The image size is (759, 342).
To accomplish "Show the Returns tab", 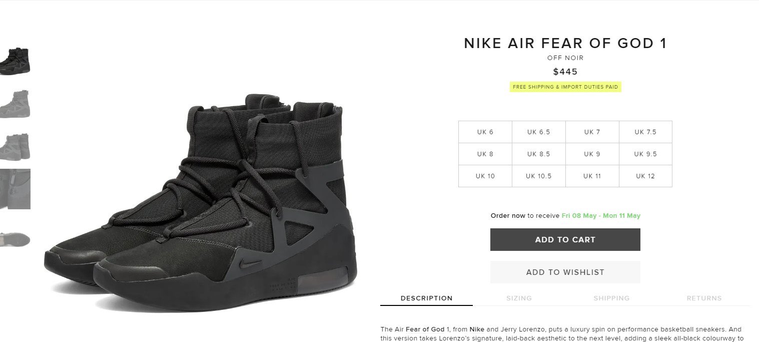I will point(704,298).
